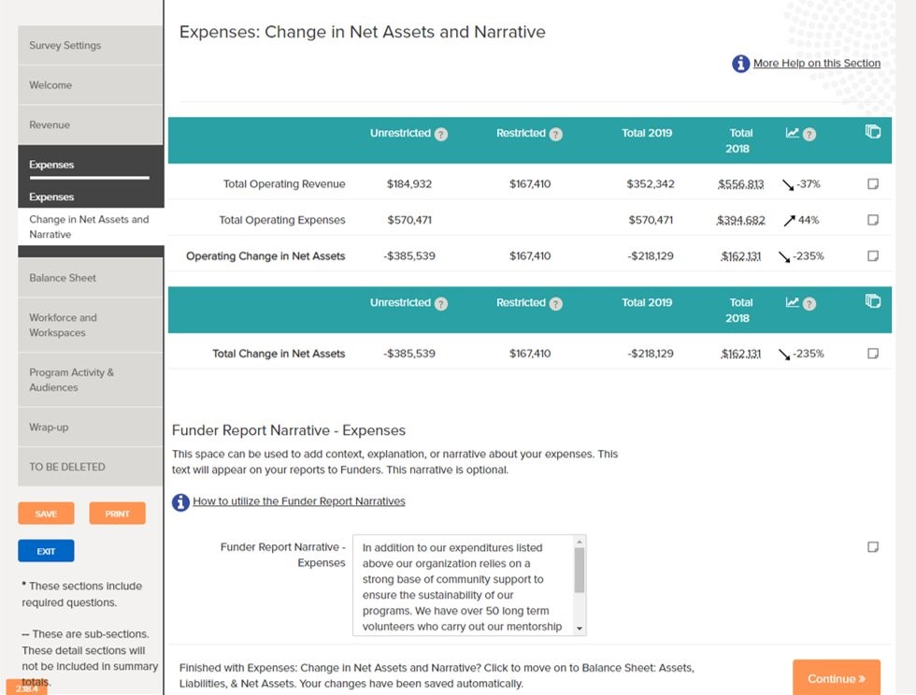Click help icon next to first Unrestricted header

441,134
